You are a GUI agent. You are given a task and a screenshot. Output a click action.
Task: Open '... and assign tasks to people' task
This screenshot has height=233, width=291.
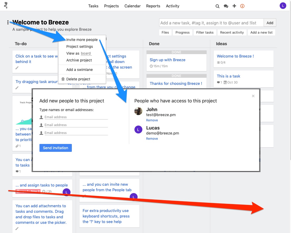pyautogui.click(x=42, y=185)
